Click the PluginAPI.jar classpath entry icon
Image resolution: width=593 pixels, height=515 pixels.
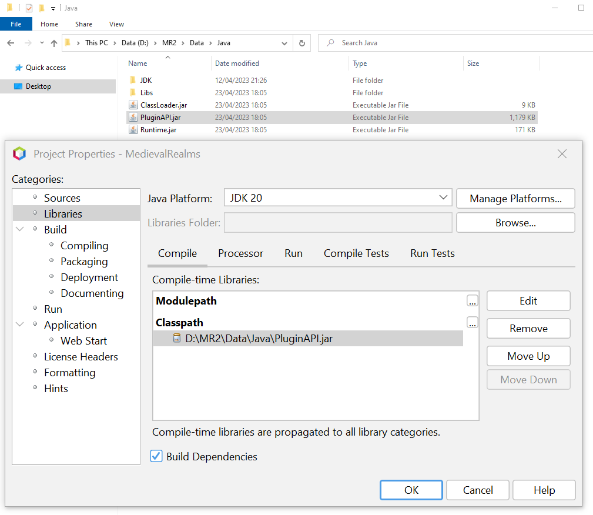(x=177, y=339)
